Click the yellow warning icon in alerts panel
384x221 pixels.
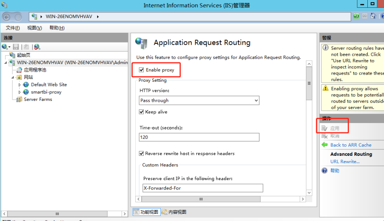pos(326,88)
